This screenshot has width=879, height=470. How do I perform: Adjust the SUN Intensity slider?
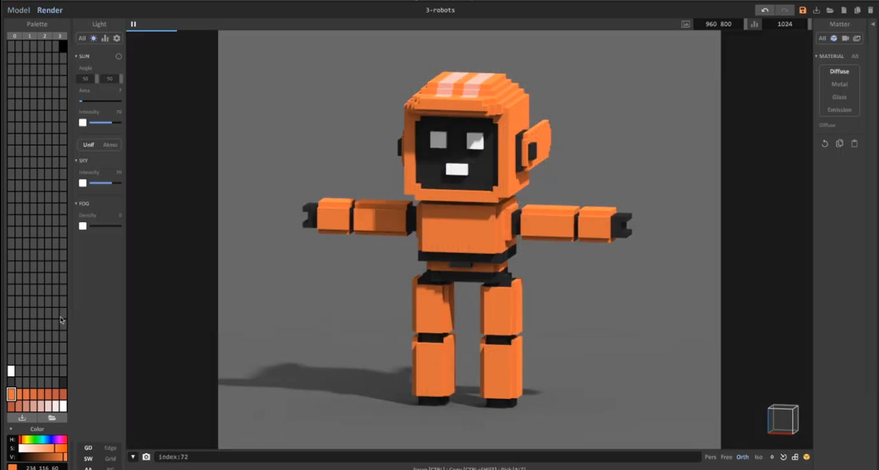coord(105,123)
